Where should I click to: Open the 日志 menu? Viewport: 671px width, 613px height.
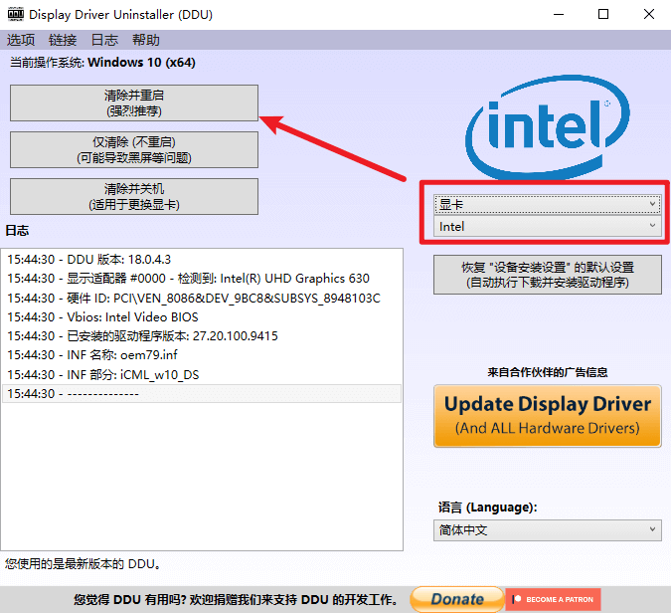coord(104,40)
